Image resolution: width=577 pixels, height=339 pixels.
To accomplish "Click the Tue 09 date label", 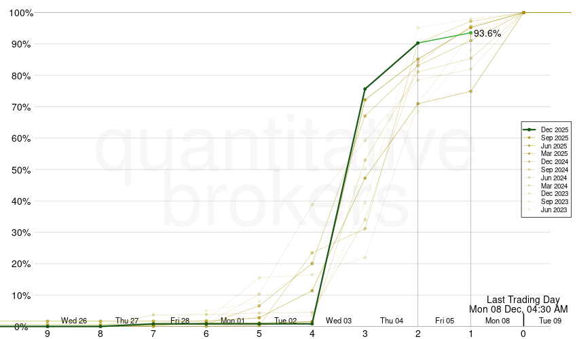I will pyautogui.click(x=550, y=320).
